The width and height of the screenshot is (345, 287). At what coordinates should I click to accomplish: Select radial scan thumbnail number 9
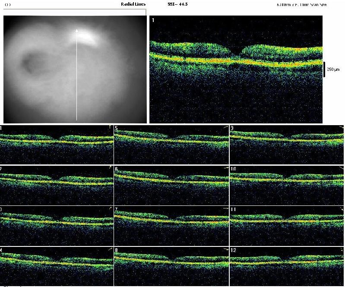287,145
